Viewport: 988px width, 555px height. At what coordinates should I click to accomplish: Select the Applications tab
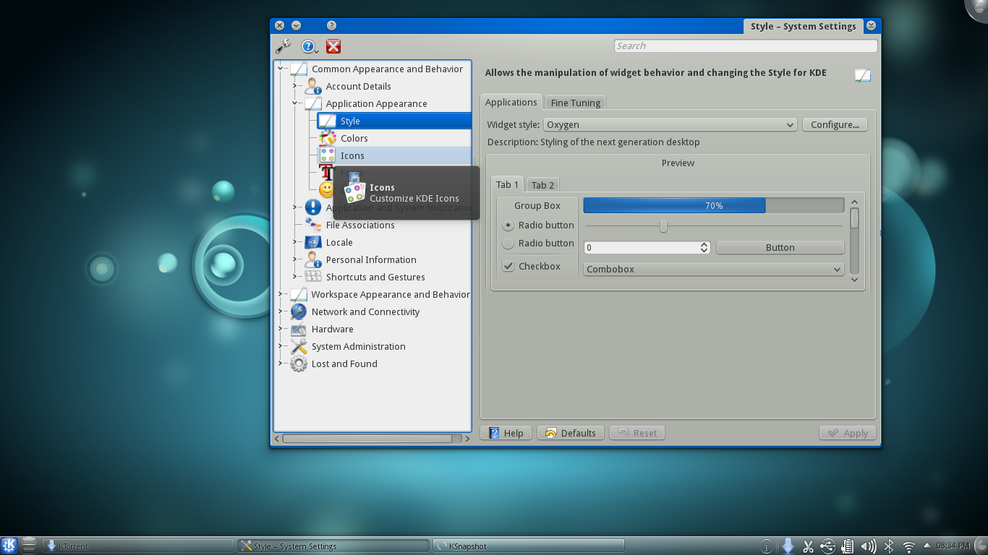pos(511,102)
